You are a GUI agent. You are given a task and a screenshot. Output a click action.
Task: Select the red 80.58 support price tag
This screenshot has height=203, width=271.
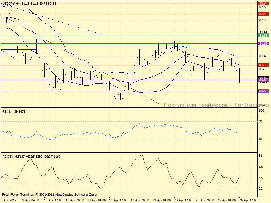click(263, 91)
